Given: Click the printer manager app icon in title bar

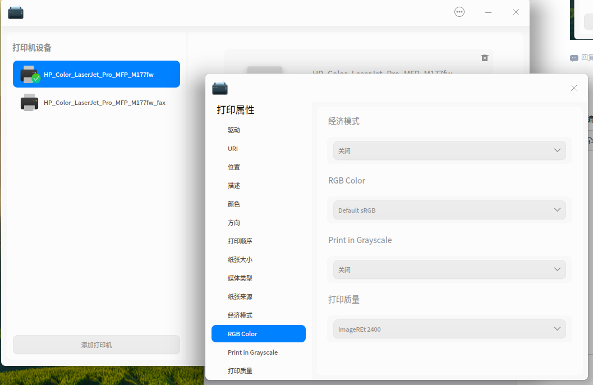Looking at the screenshot, I should (16, 12).
